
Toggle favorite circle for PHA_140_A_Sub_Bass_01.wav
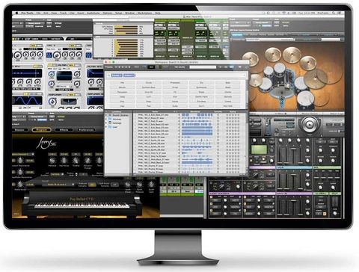point(218,115)
